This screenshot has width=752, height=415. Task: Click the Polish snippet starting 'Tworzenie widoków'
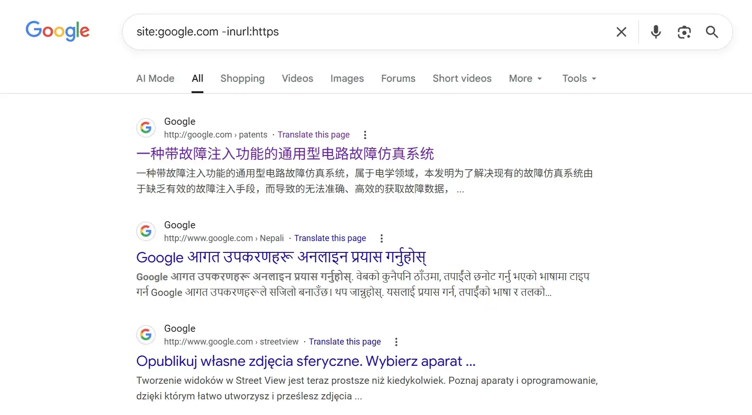(x=367, y=388)
